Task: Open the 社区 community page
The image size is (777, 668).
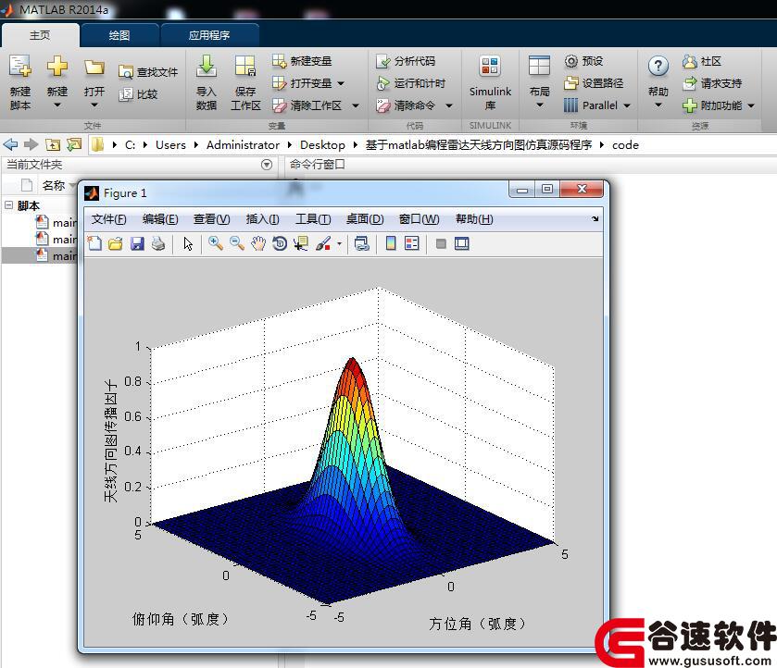Action: pyautogui.click(x=701, y=61)
